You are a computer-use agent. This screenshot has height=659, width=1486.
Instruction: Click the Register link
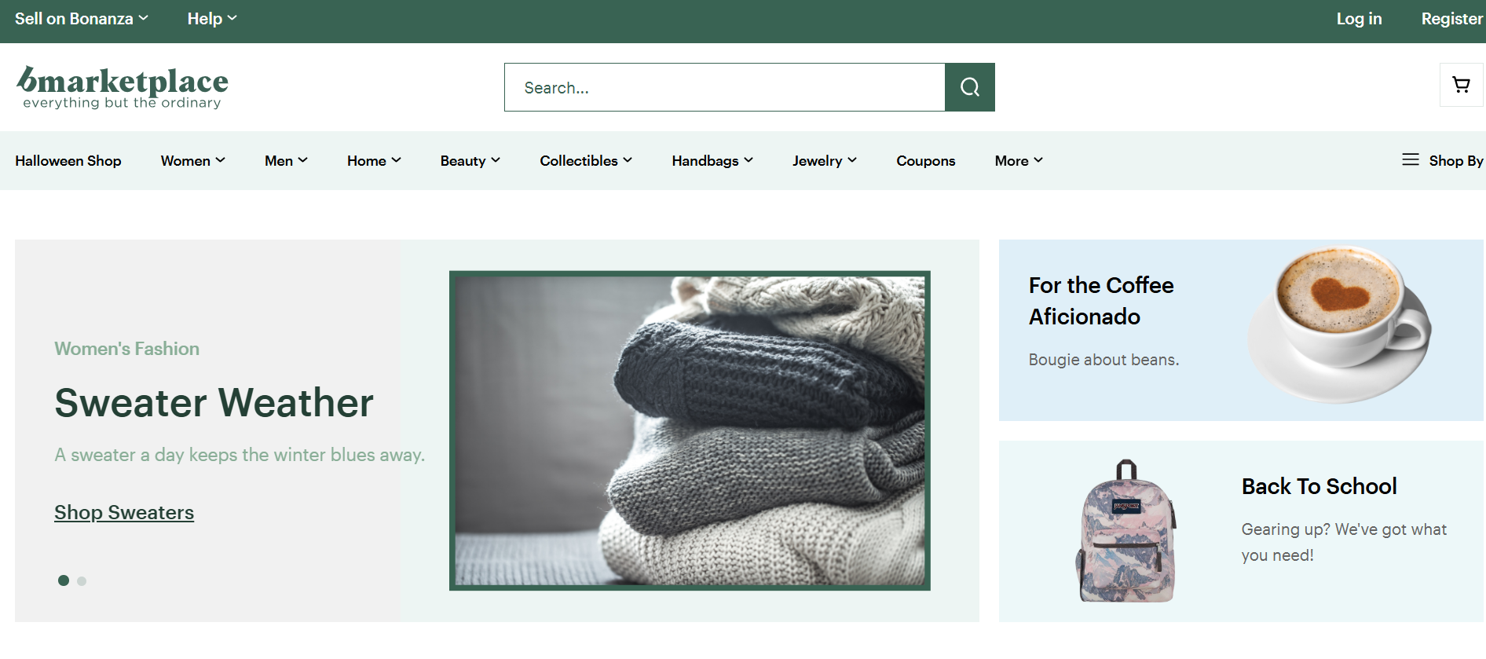tap(1451, 19)
